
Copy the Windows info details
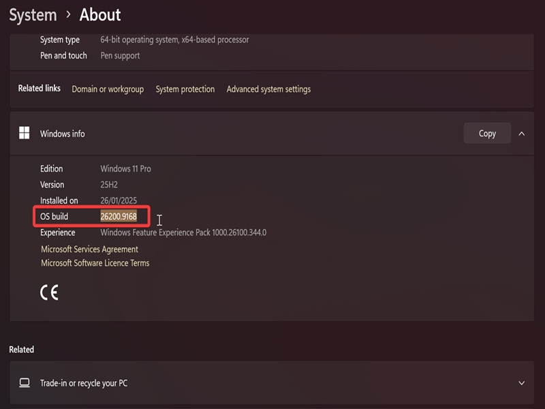click(487, 133)
